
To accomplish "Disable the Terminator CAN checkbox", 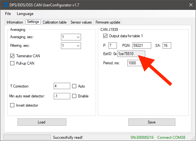I will coord(13,56).
